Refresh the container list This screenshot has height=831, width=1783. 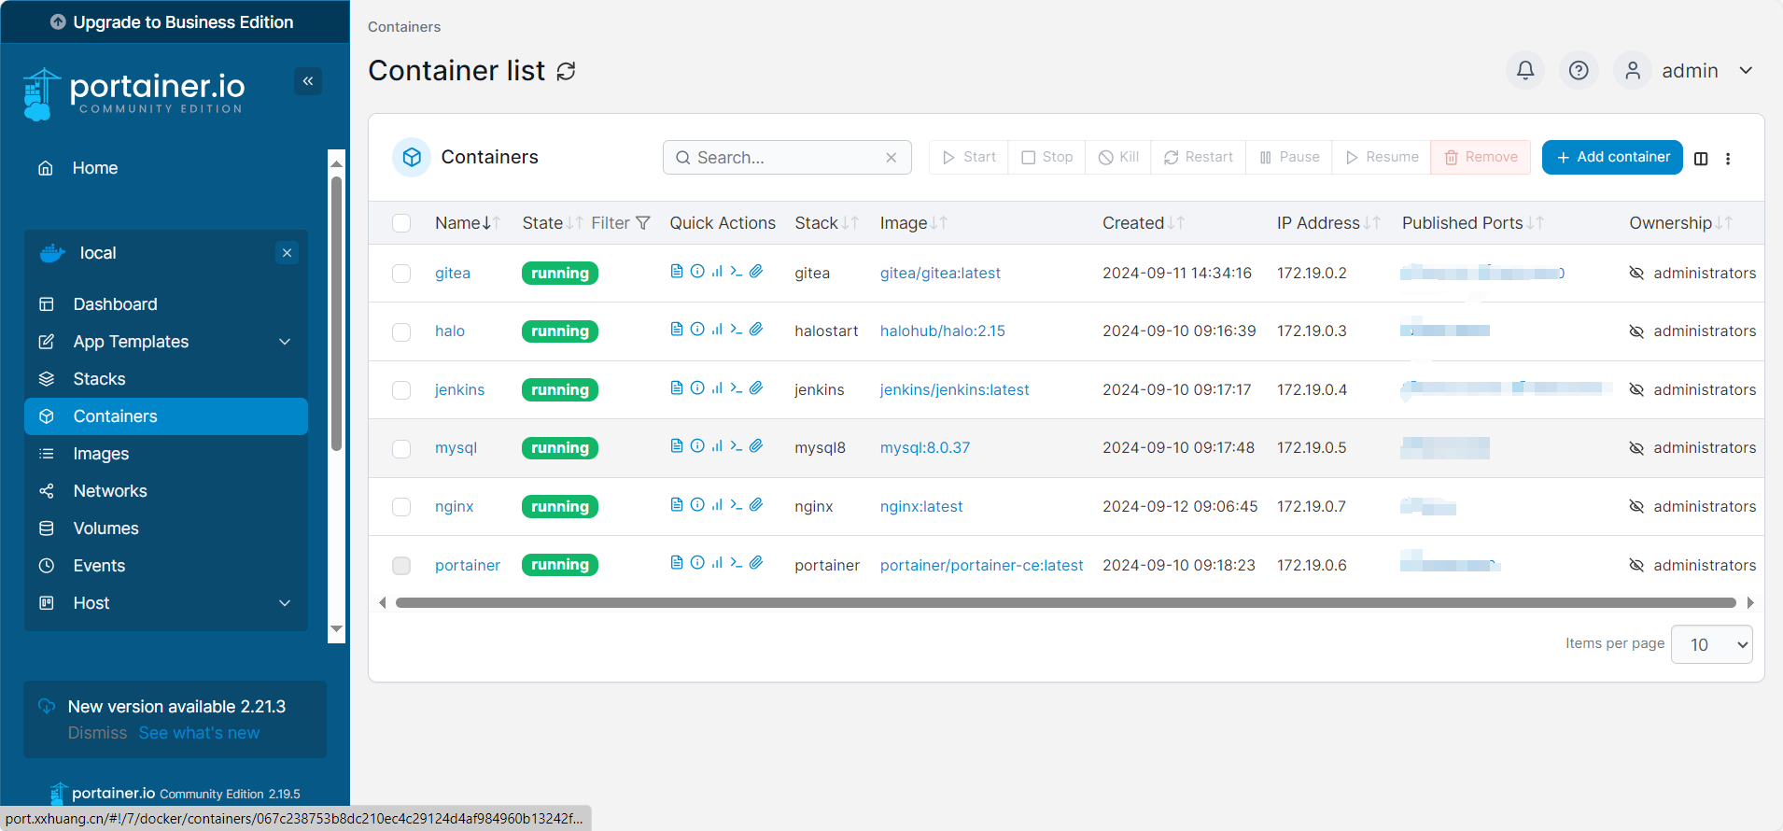tap(566, 71)
